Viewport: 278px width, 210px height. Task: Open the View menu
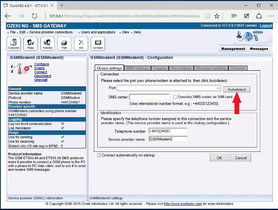126,32
